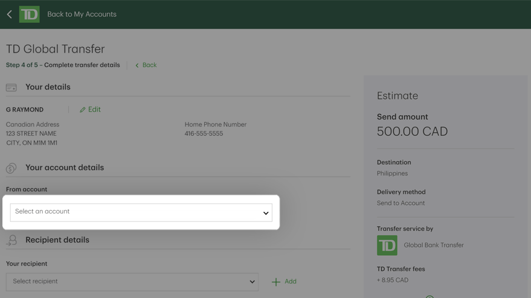Click the Estimate panel heading
Image resolution: width=531 pixels, height=298 pixels.
397,96
